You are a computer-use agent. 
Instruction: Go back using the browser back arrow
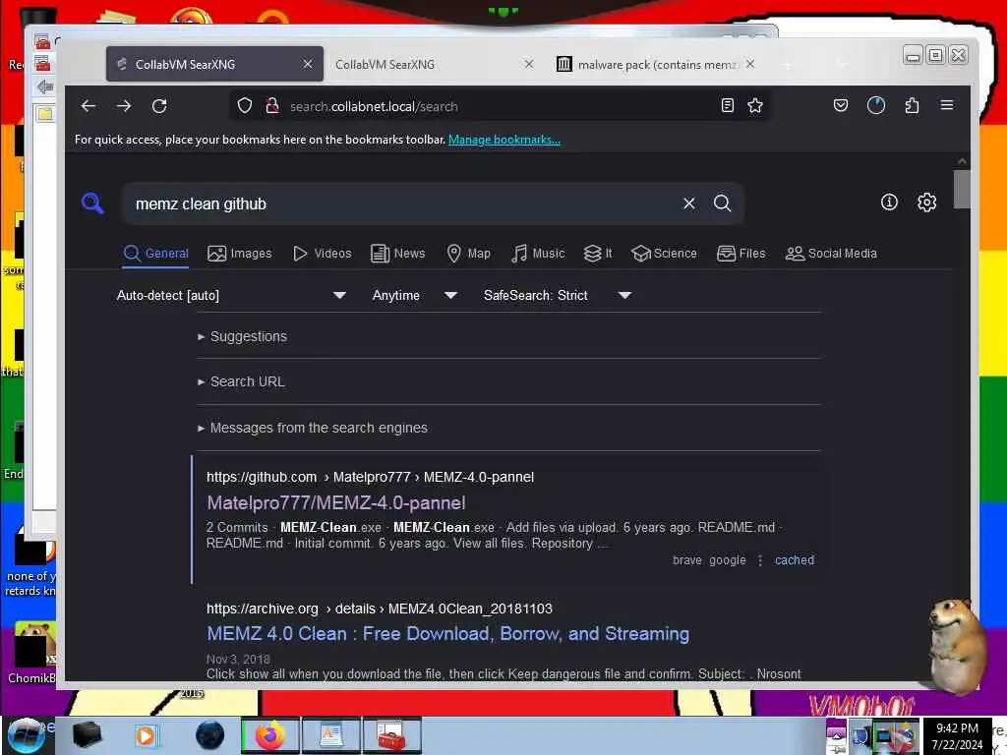tap(89, 106)
